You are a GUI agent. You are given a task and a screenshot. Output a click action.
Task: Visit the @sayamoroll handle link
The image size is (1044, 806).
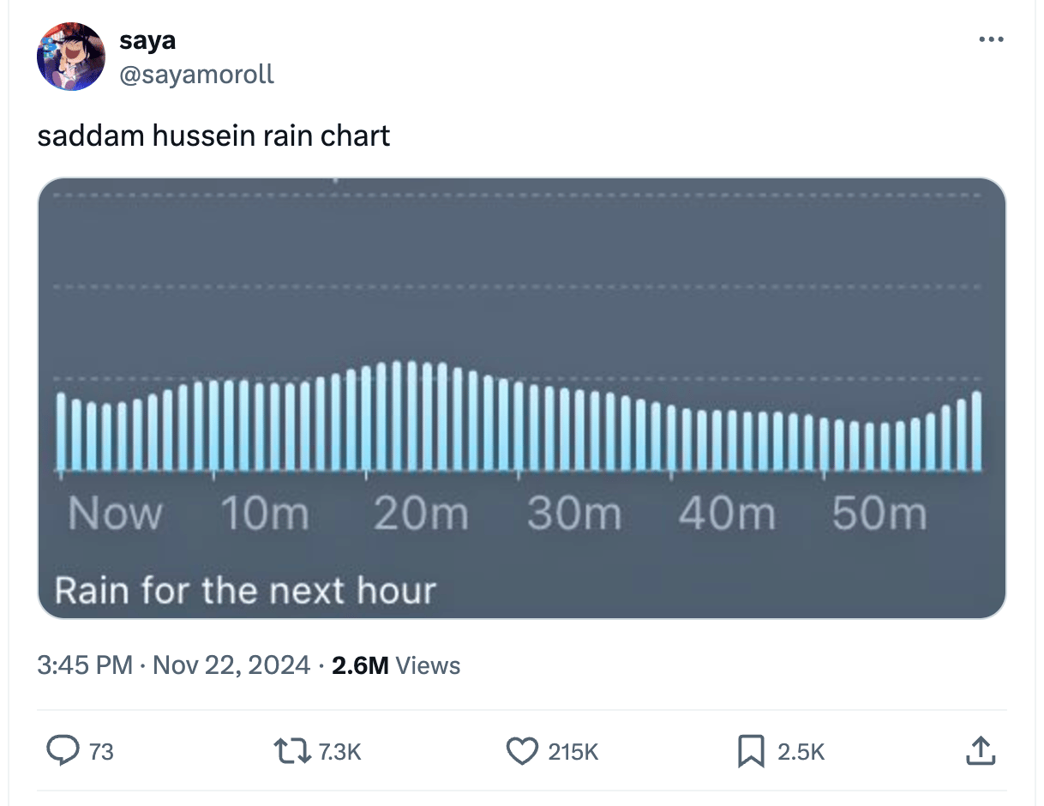tap(197, 75)
